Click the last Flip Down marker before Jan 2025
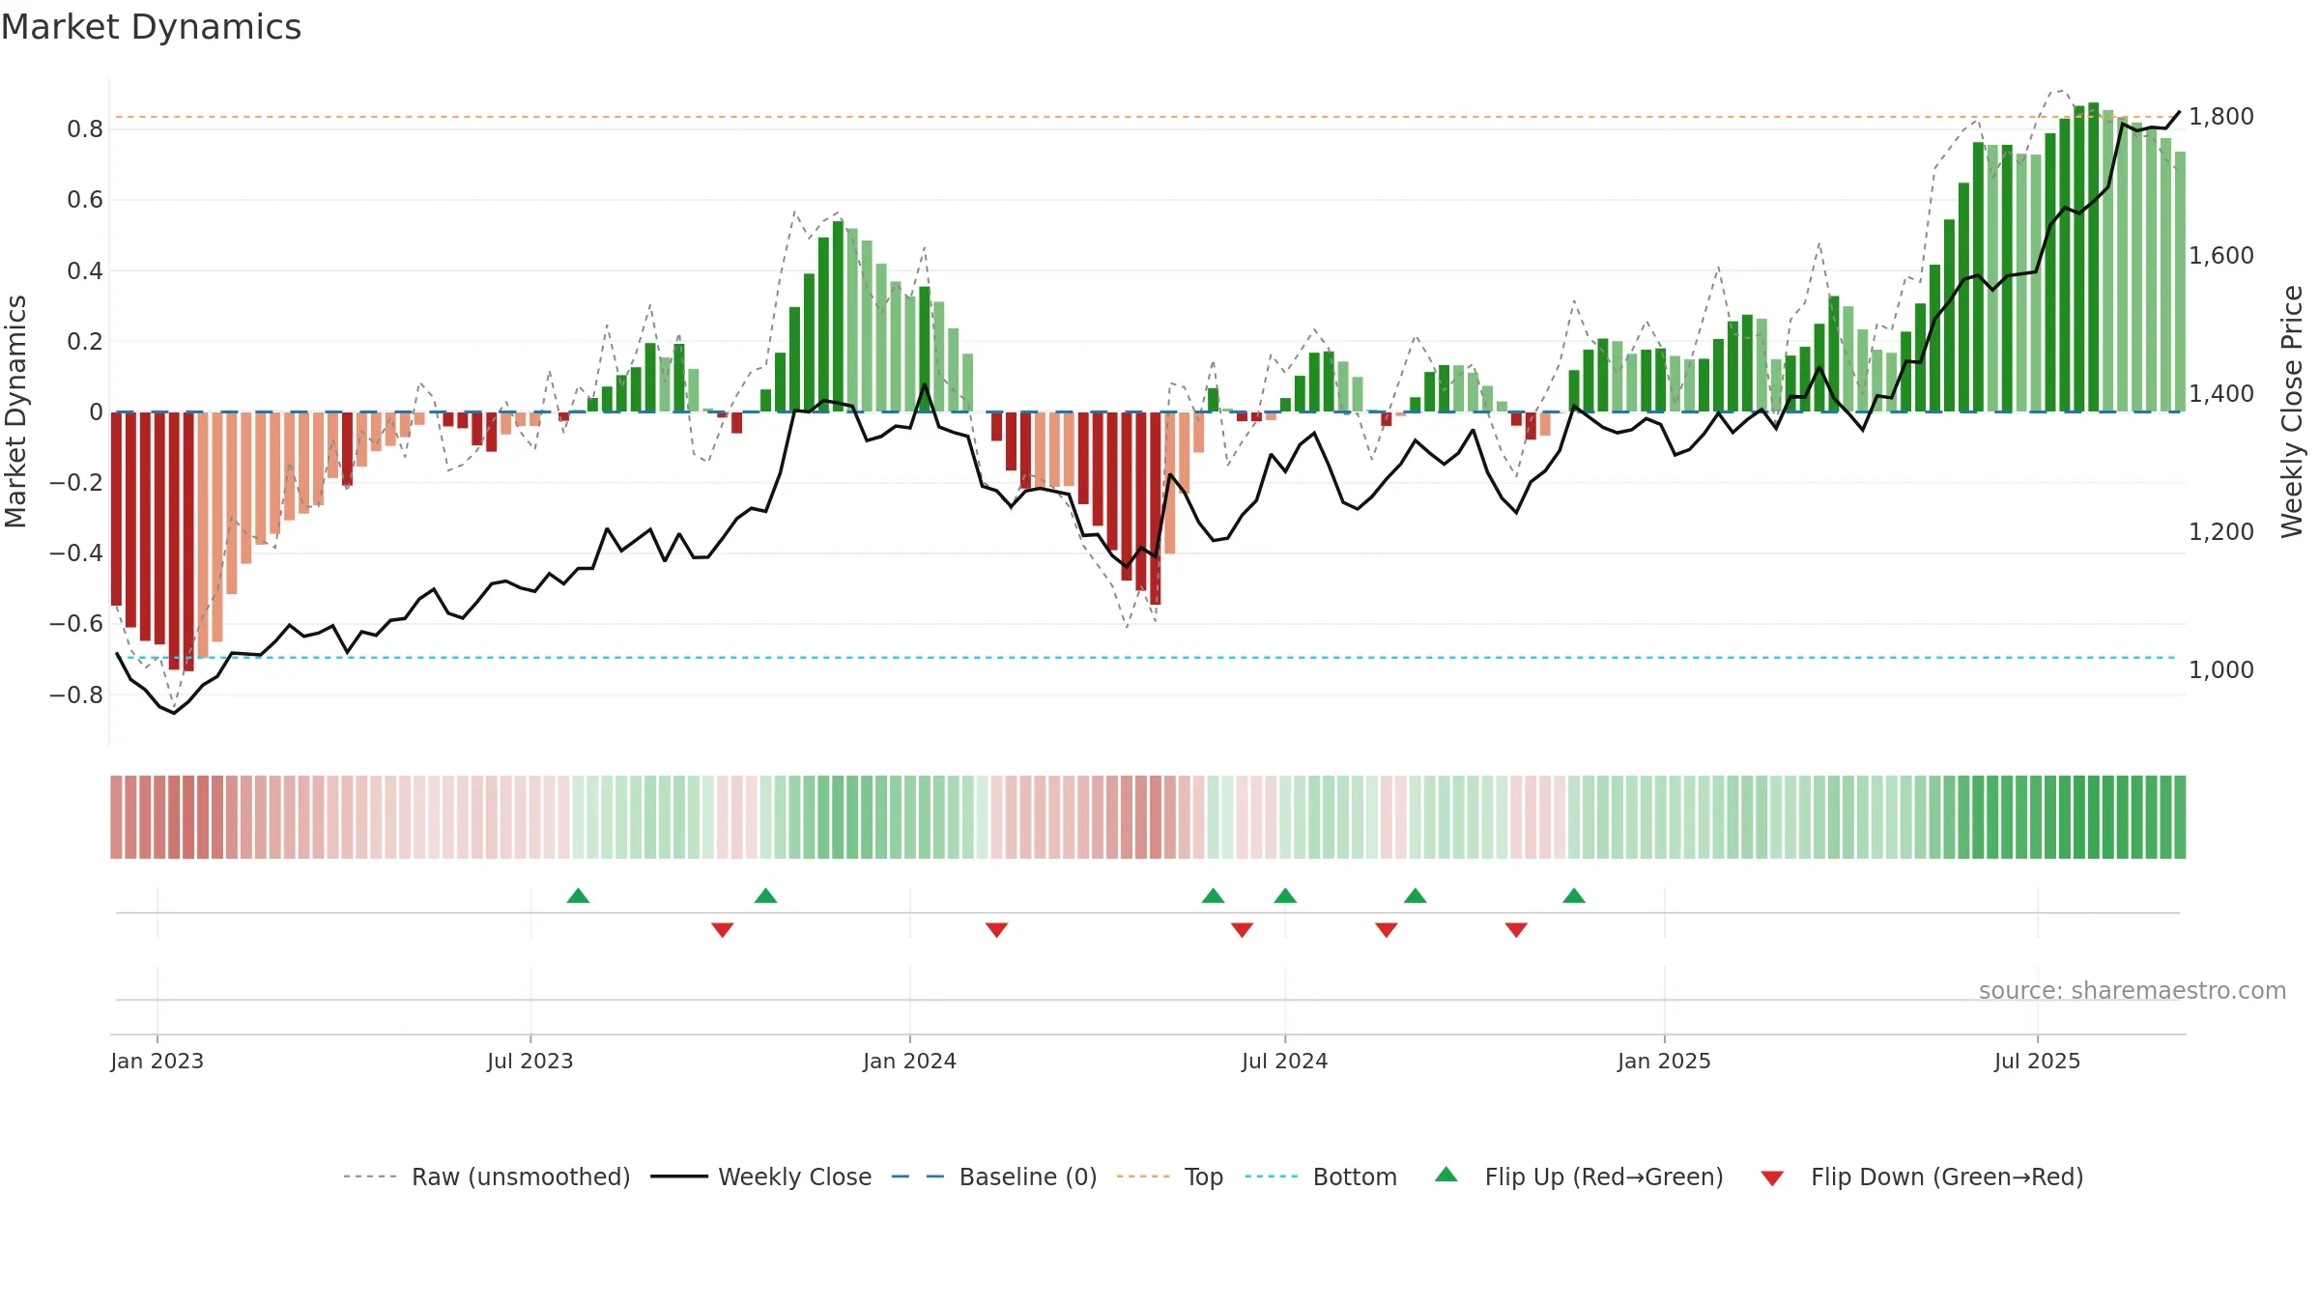2319x1304 pixels. click(x=1516, y=930)
